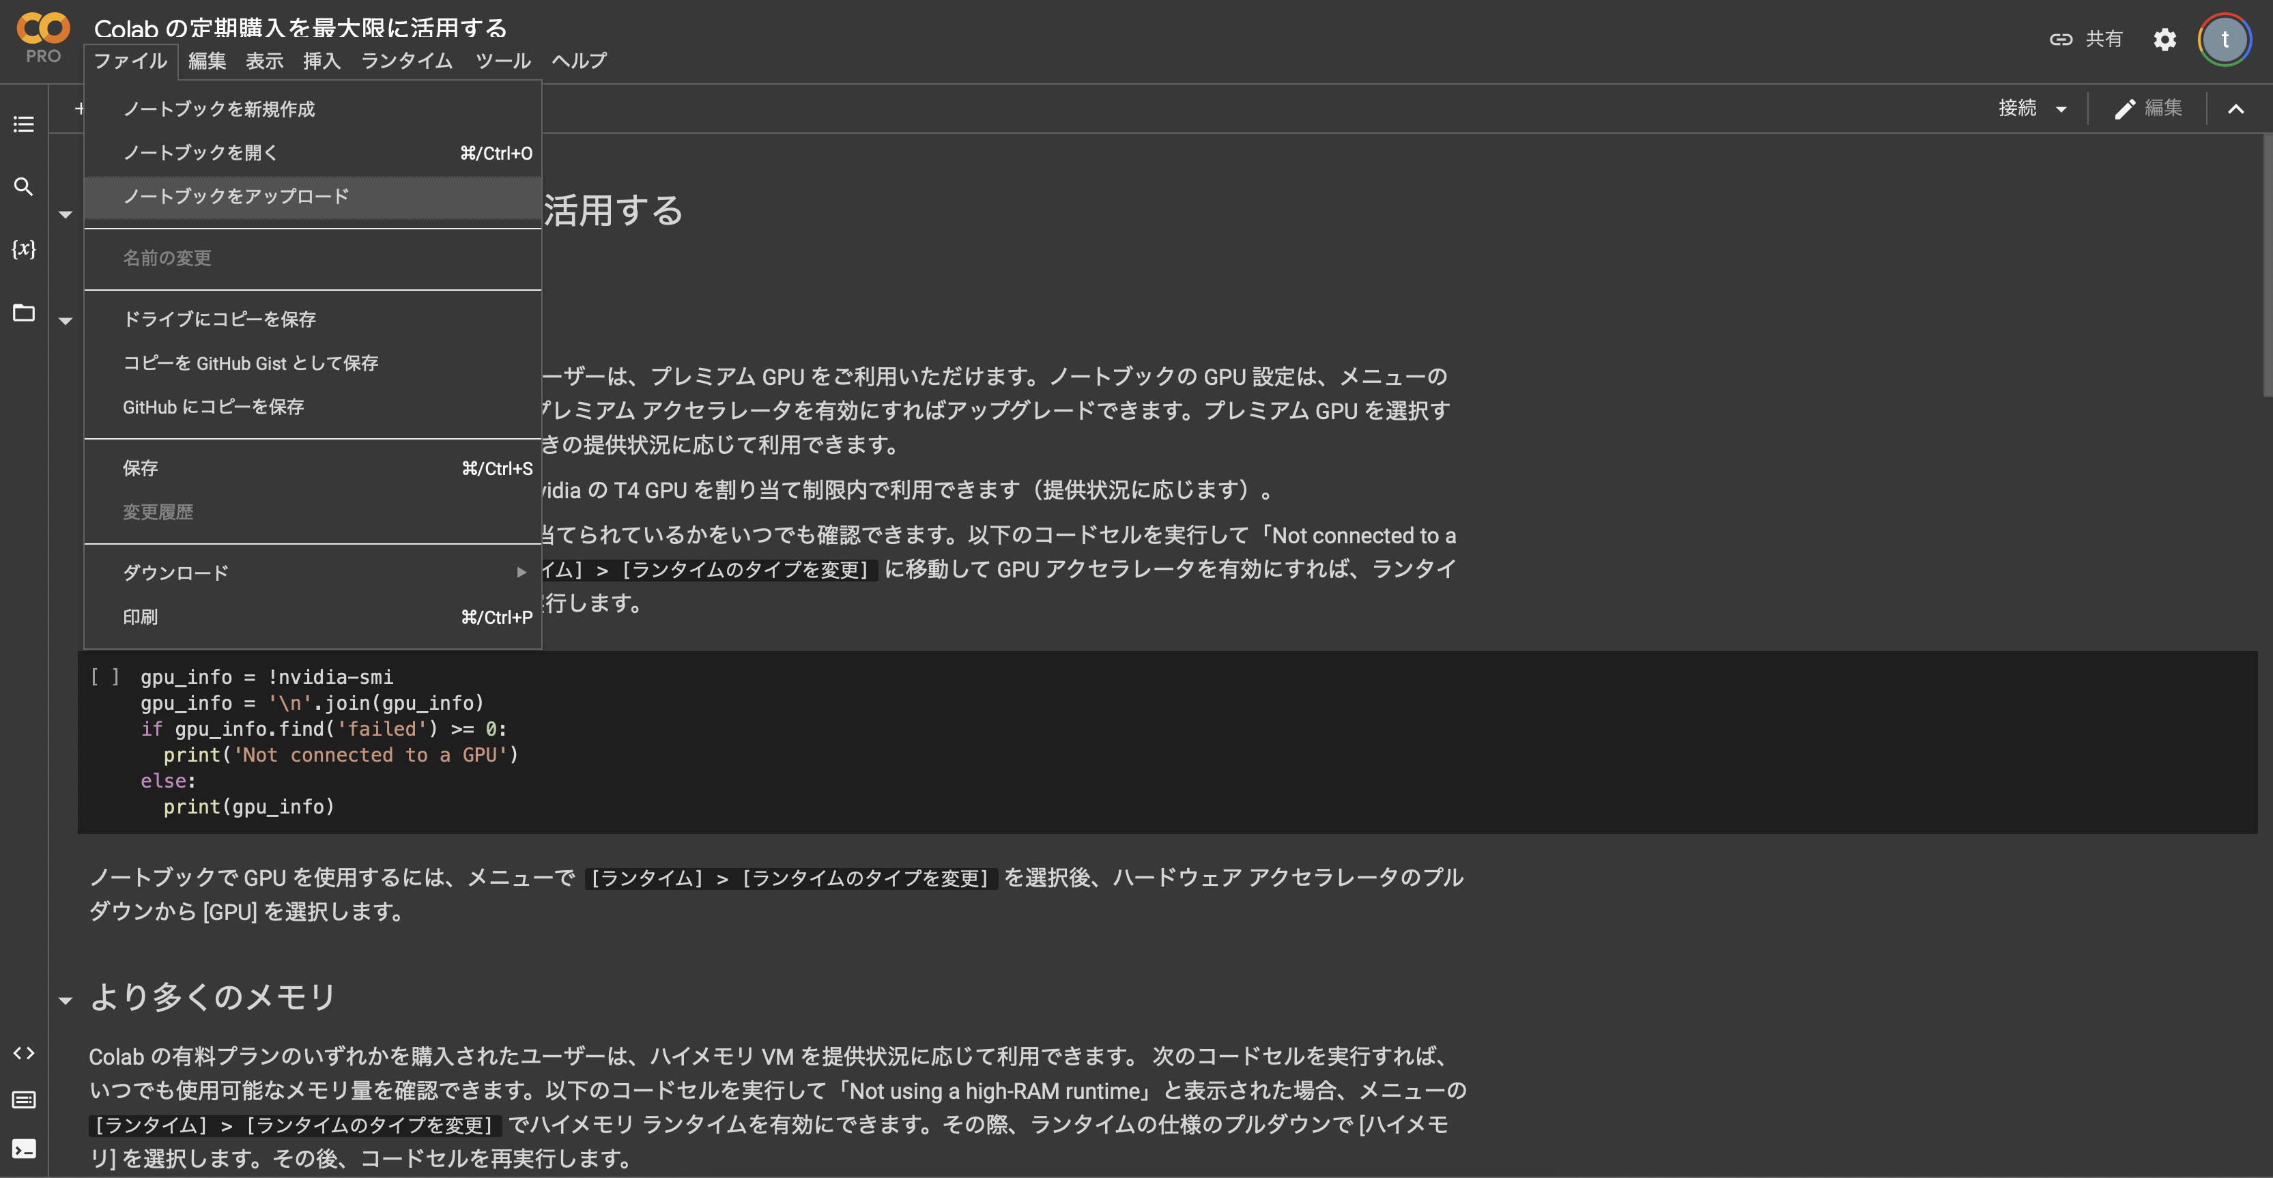The image size is (2273, 1178).
Task: Open the ランタイム menu
Action: point(407,61)
